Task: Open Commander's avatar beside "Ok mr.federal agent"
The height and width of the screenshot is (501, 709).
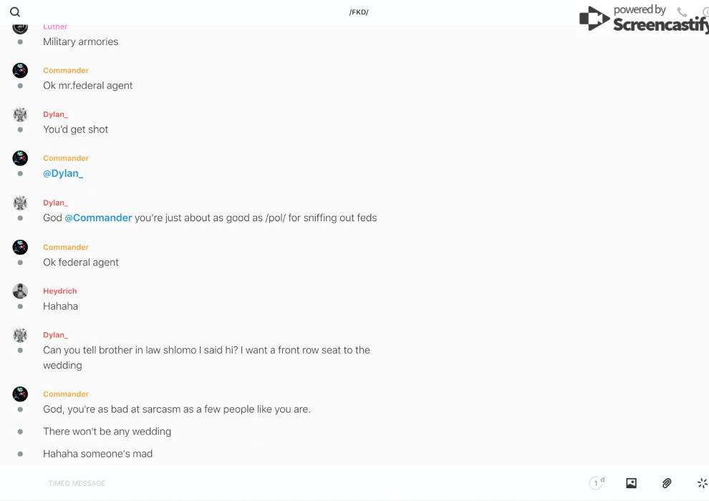Action: [20, 70]
